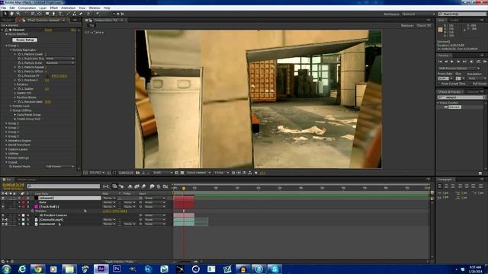Toggle Particle Count stopwatch
This screenshot has height=274, width=488.
19,54
